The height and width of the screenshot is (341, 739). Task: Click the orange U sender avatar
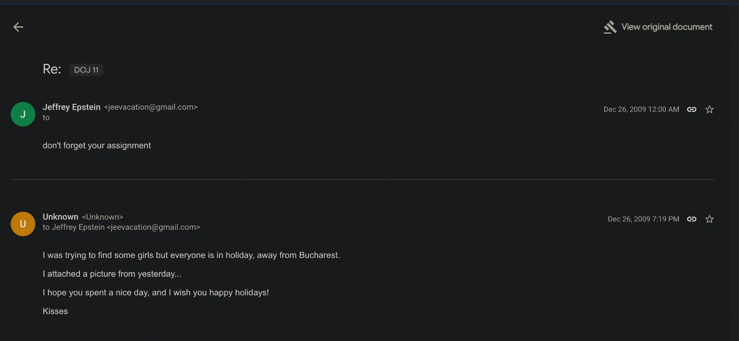pos(23,224)
